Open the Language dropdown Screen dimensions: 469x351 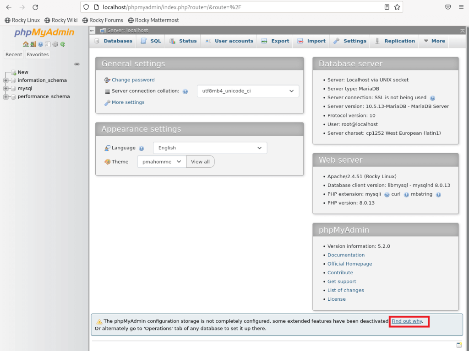pos(210,148)
